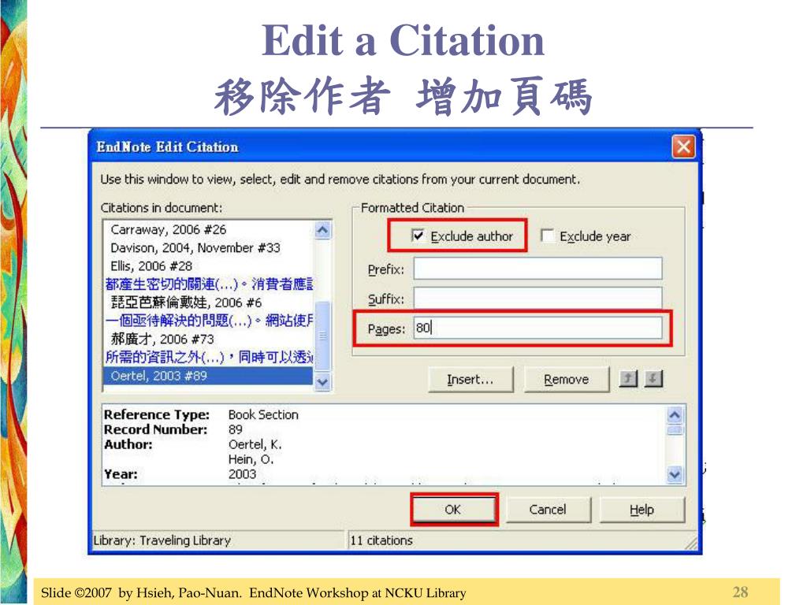
Task: Click reference details scroll down arrow
Action: coord(675,474)
